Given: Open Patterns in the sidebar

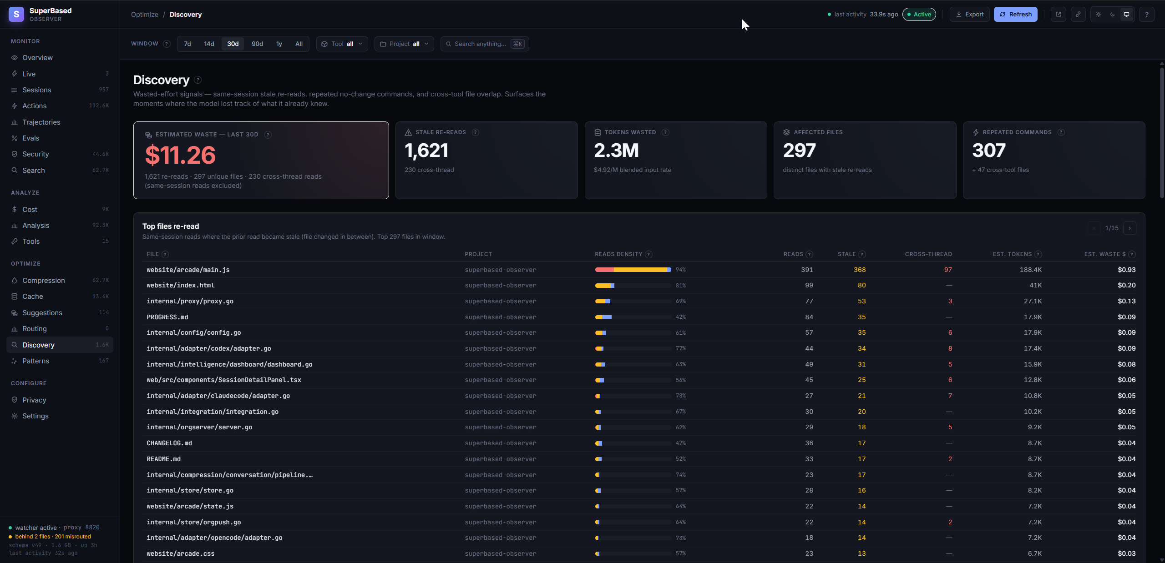Looking at the screenshot, I should click(60, 361).
